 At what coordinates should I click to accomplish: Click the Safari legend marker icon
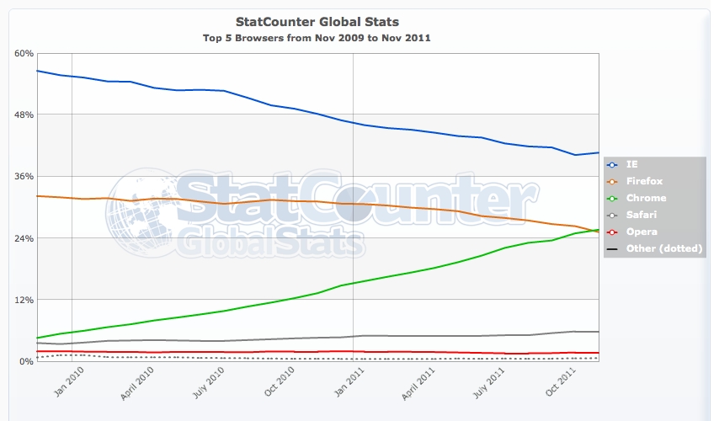[x=613, y=215]
